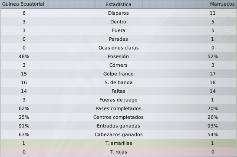Click the Golpe franco row
This screenshot has width=237, height=157.
click(118, 74)
